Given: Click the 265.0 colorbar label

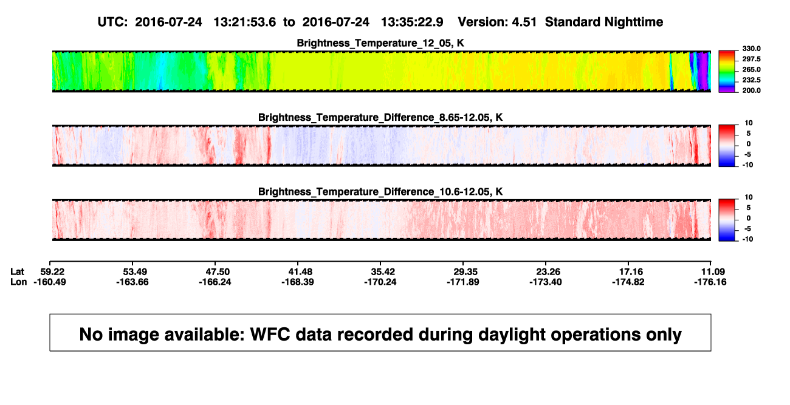Looking at the screenshot, I should point(751,70).
